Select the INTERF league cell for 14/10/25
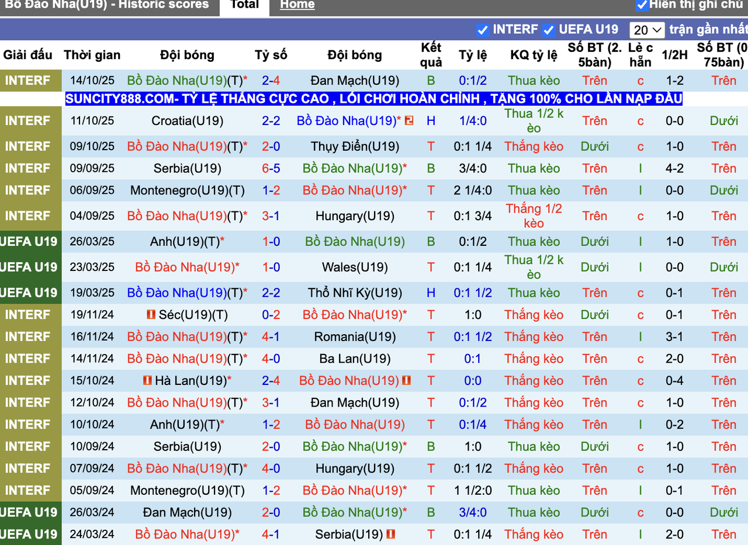This screenshot has width=748, height=545. pos(30,81)
